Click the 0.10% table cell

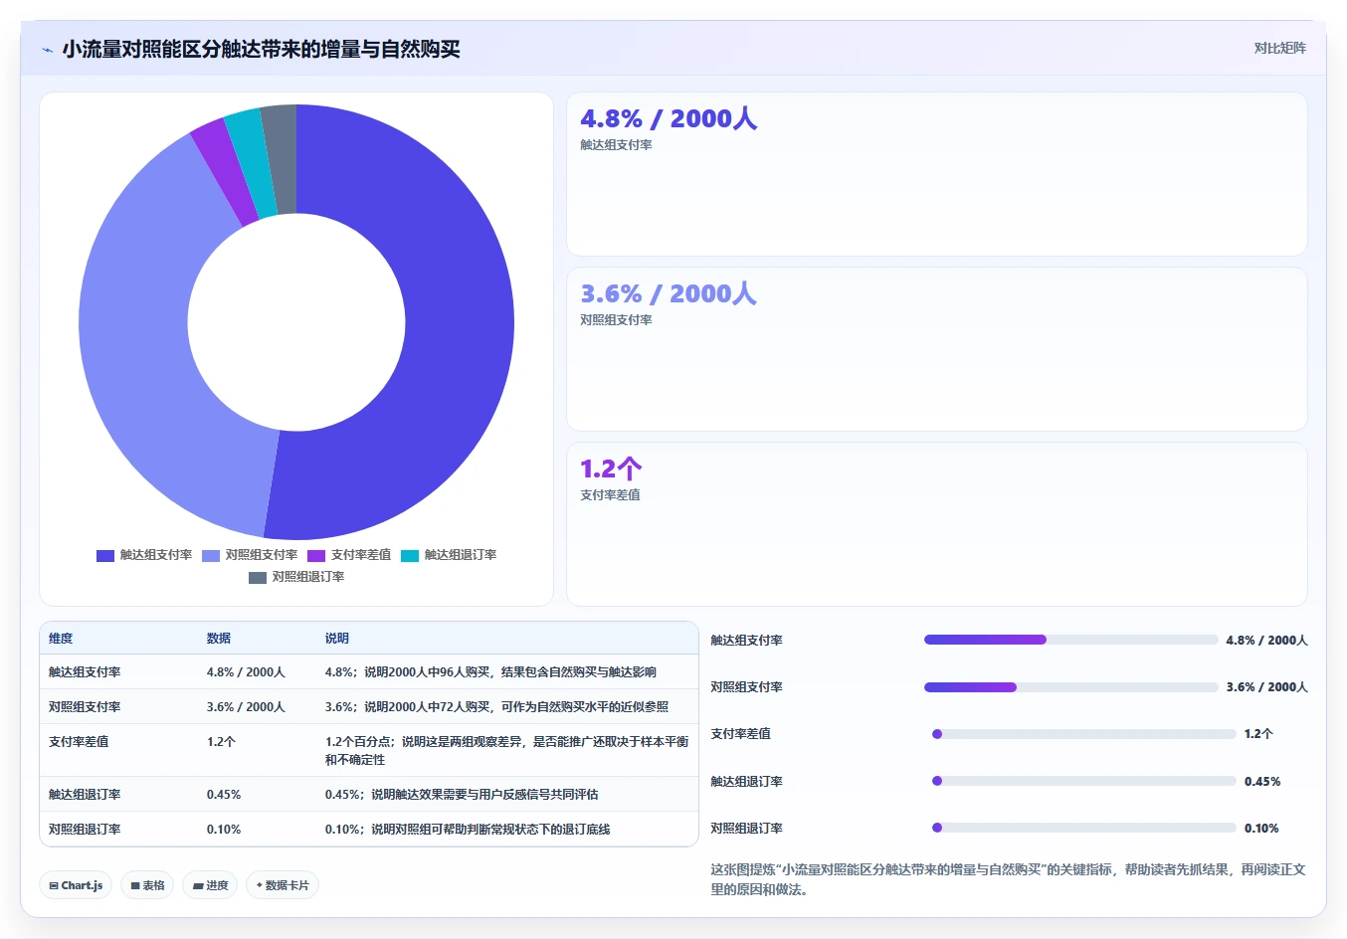pyautogui.click(x=224, y=830)
